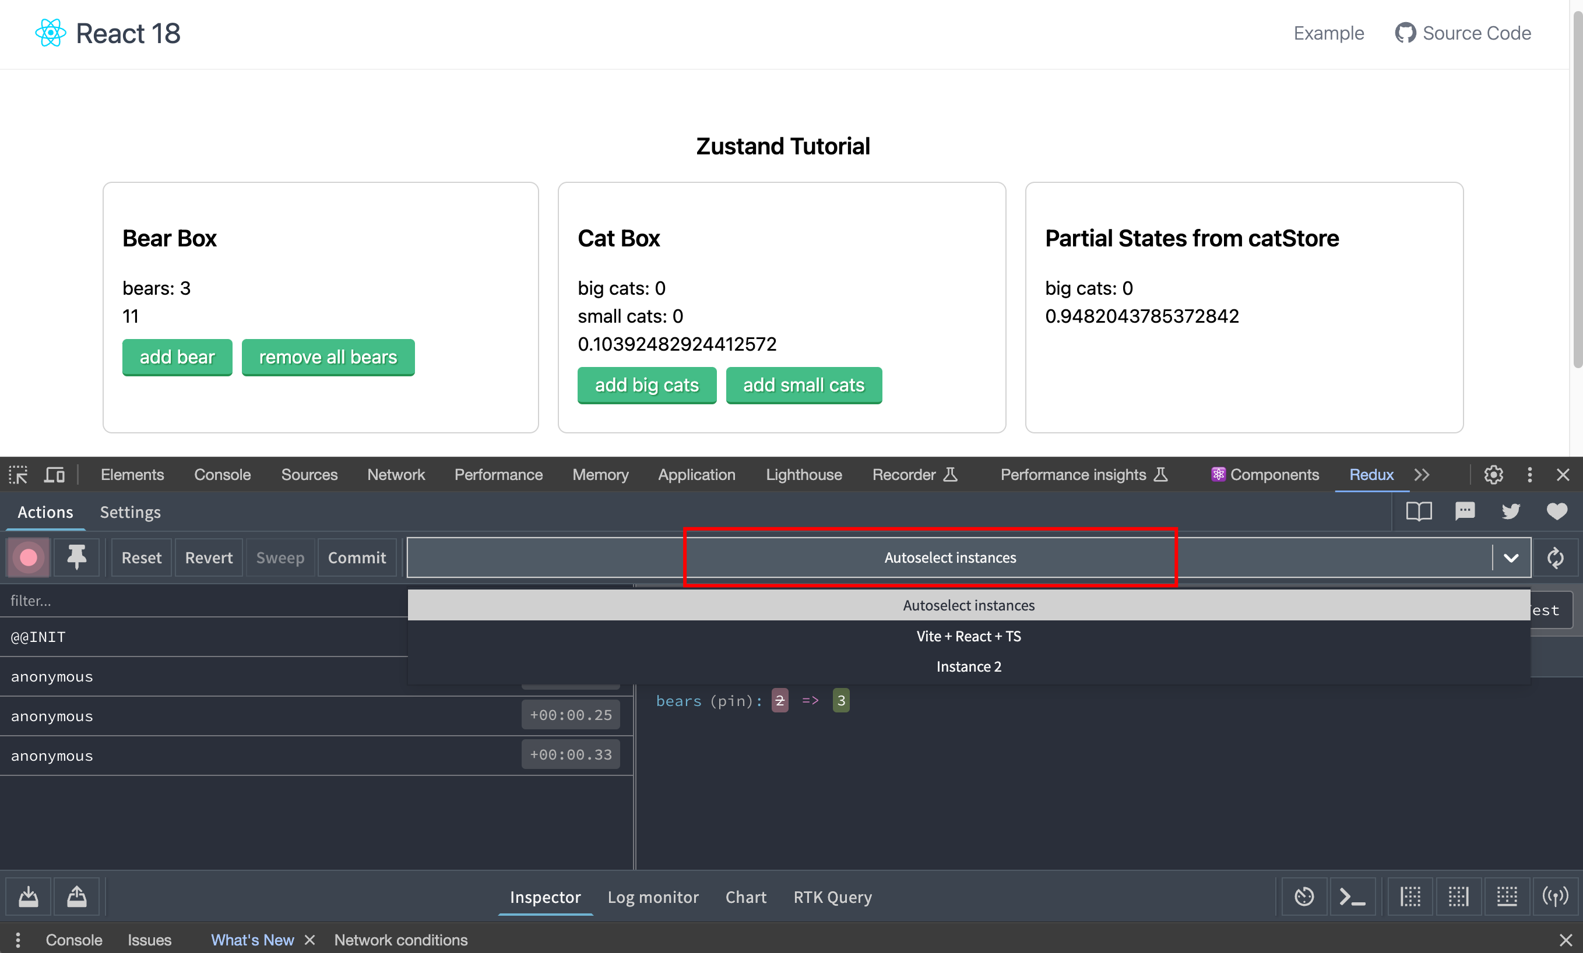Screen dimensions: 1583x953
Task: Open the documentation book icon
Action: coord(1419,512)
